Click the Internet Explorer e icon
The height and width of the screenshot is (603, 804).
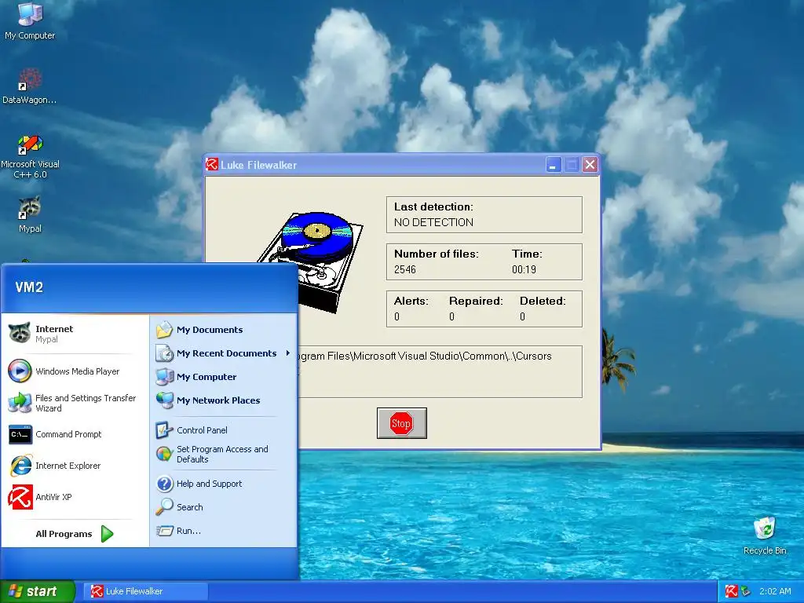pyautogui.click(x=20, y=466)
